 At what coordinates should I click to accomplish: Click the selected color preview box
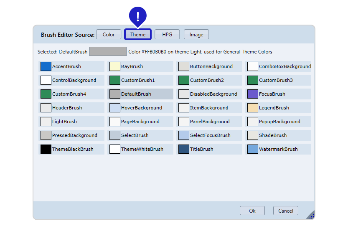(x=108, y=52)
